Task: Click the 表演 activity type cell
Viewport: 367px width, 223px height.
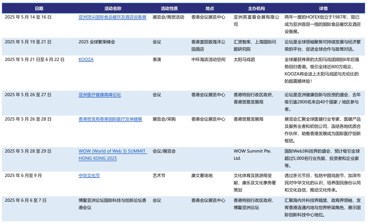Action: click(157, 60)
